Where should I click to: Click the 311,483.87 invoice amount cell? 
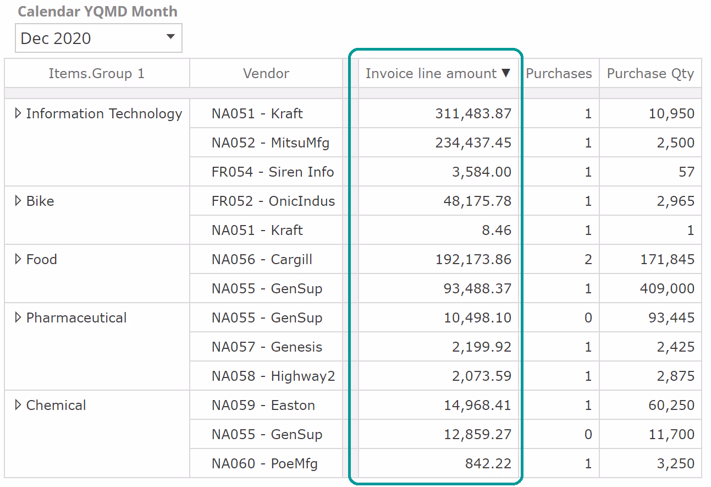point(473,113)
